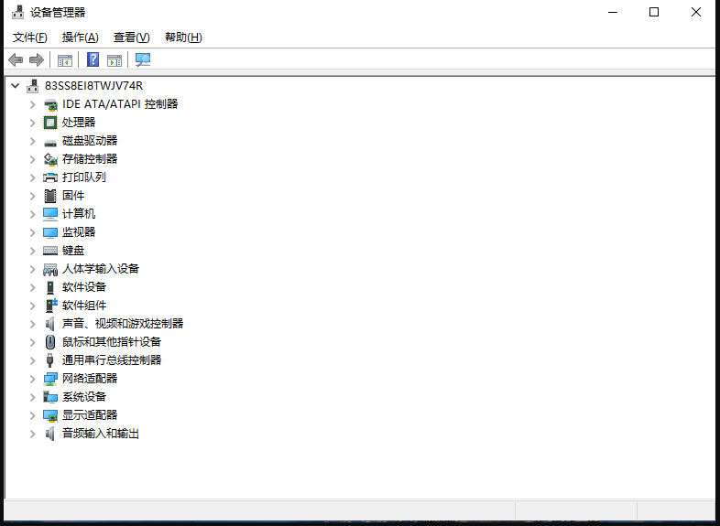Expand the 磁盘驱动器 category
The width and height of the screenshot is (720, 526).
(x=32, y=141)
